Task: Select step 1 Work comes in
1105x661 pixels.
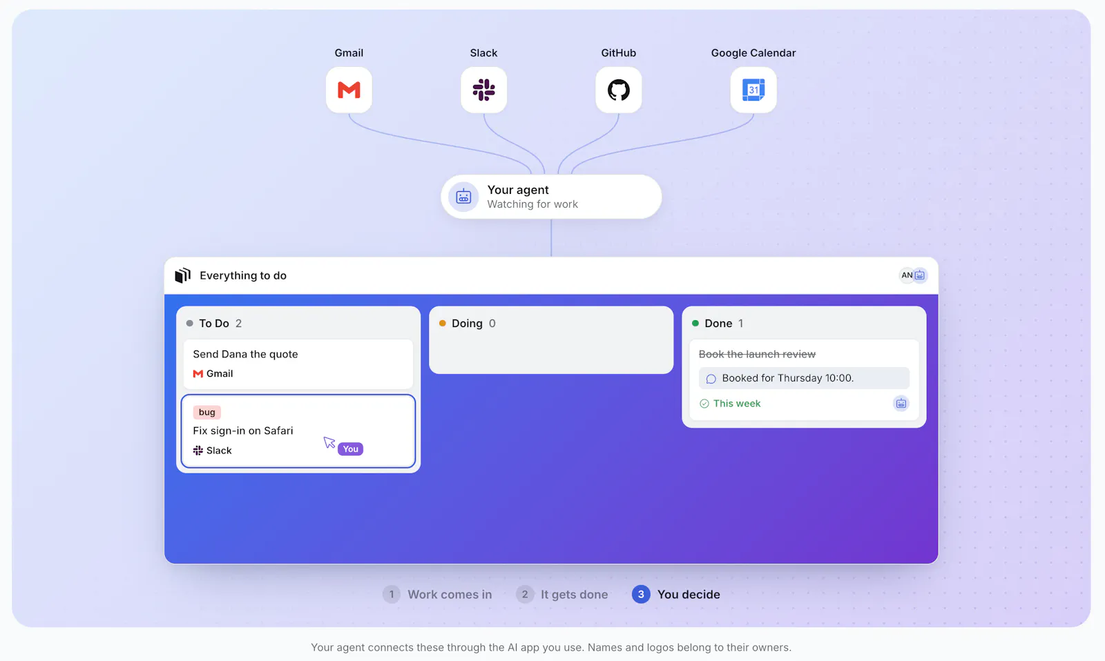Action: click(438, 594)
